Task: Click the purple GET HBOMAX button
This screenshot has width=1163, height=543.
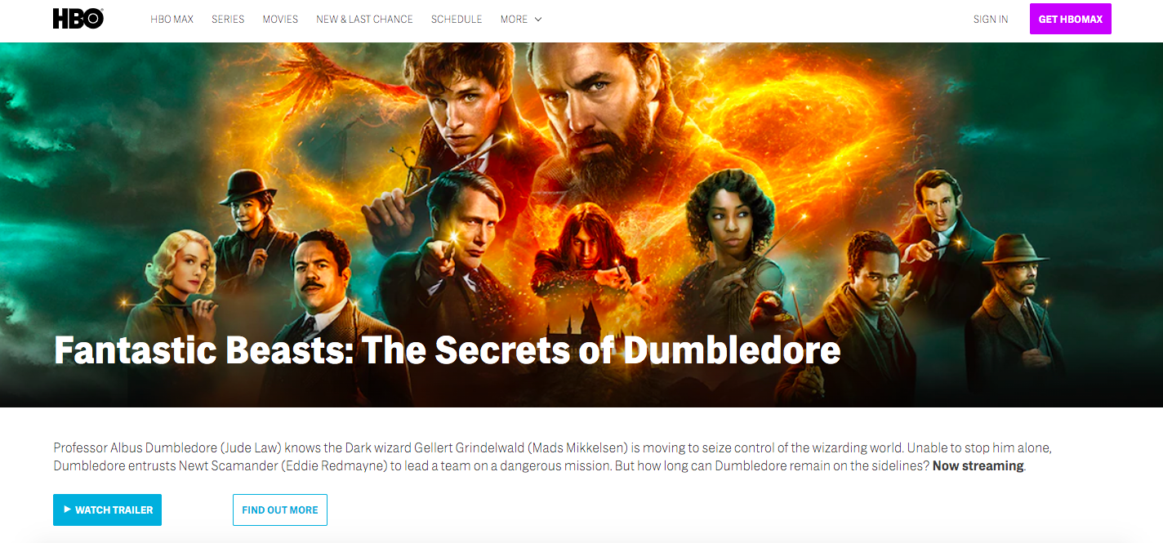Action: (1071, 20)
